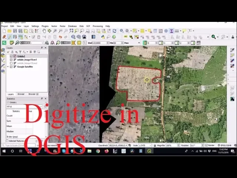Click the Statistical Summary sigma icon
This screenshot has width=237, height=178.
(171, 31)
